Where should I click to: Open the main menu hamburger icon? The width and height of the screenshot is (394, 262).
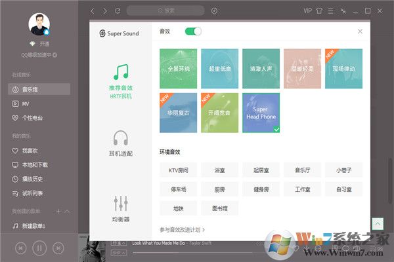350,10
